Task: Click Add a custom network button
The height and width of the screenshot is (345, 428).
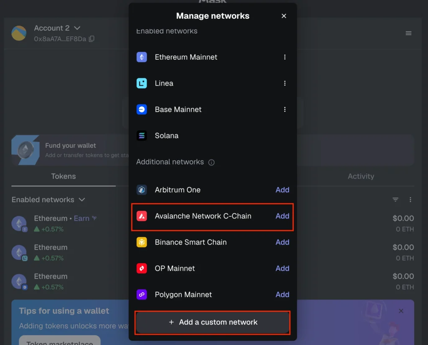Action: tap(213, 322)
